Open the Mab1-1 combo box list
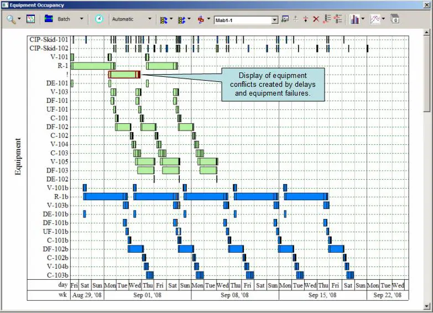The height and width of the screenshot is (313, 433). click(275, 20)
